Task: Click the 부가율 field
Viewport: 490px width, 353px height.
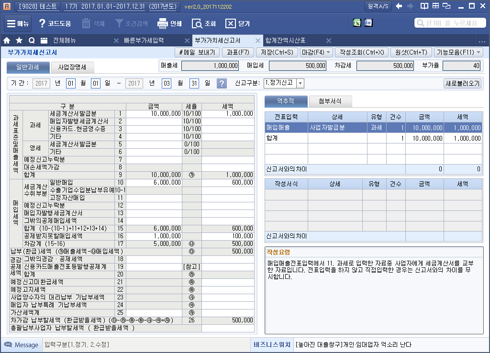Action: click(462, 66)
